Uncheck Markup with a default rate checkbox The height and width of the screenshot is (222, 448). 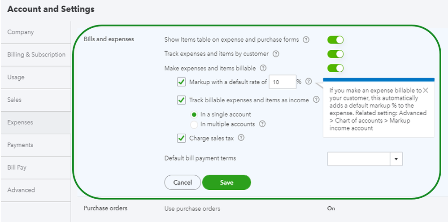pos(182,82)
